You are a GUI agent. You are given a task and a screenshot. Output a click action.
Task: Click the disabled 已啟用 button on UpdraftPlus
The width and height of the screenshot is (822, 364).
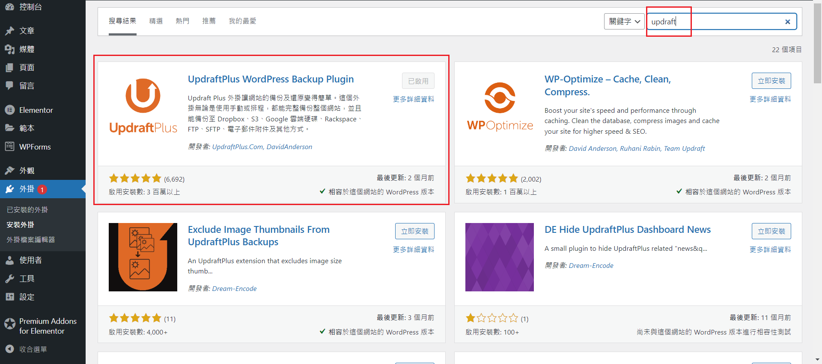click(x=418, y=81)
